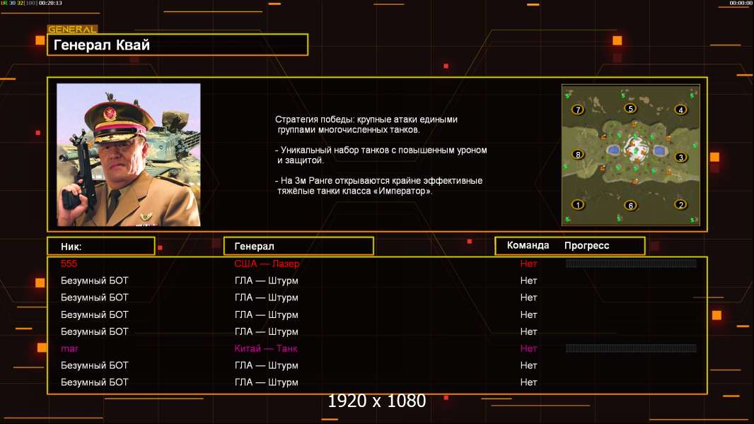Click start position 2 on the minimap
The image size is (754, 424).
(x=680, y=204)
